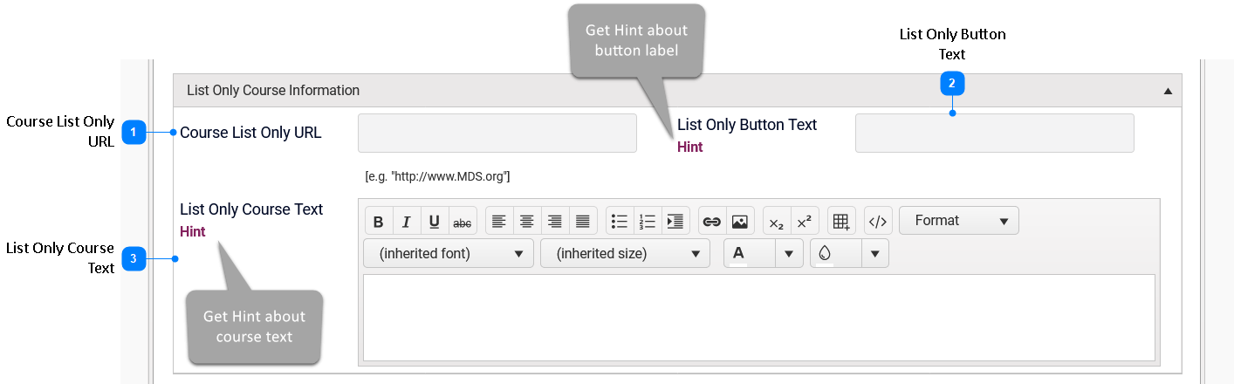1234x384 pixels.
Task: Collapse the List Only Course Information section
Action: click(1168, 91)
